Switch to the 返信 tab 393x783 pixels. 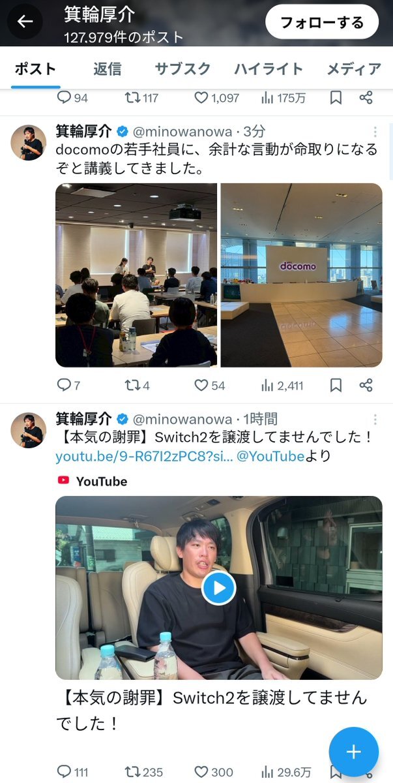pyautogui.click(x=107, y=69)
